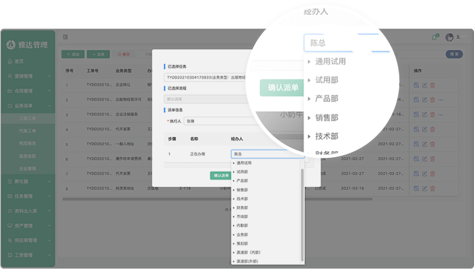Click the 2021-03-18 date cell
Viewport: 474px width, 269px height.
352,188
